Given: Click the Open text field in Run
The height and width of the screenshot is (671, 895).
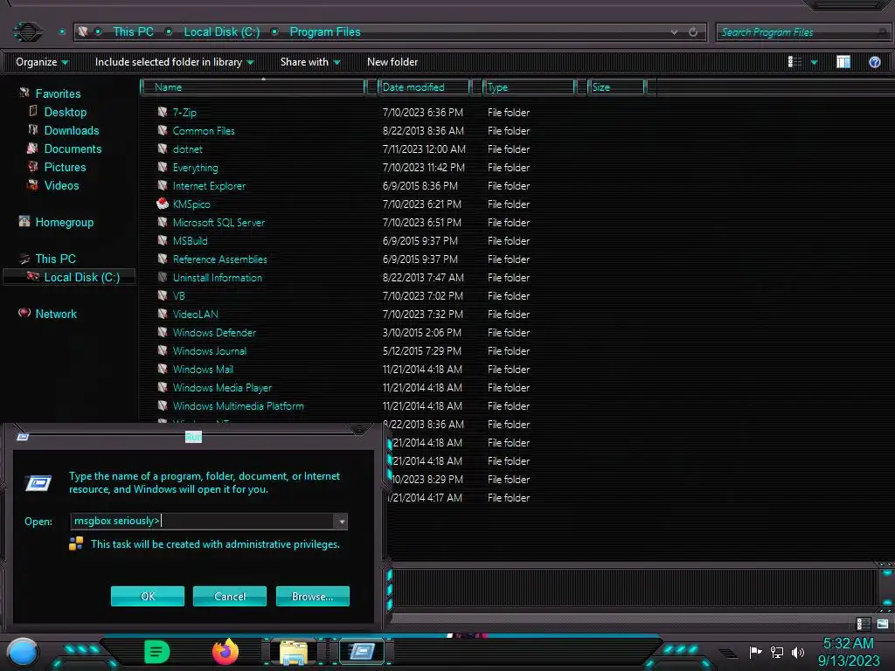Looking at the screenshot, I should pyautogui.click(x=203, y=521).
